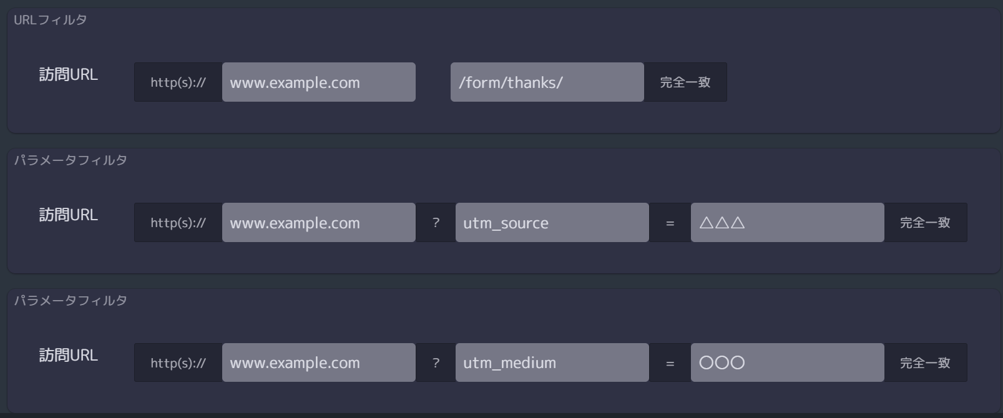Open the 完全一致 dropdown in the URL filter
The image size is (1003, 418).
(x=685, y=82)
